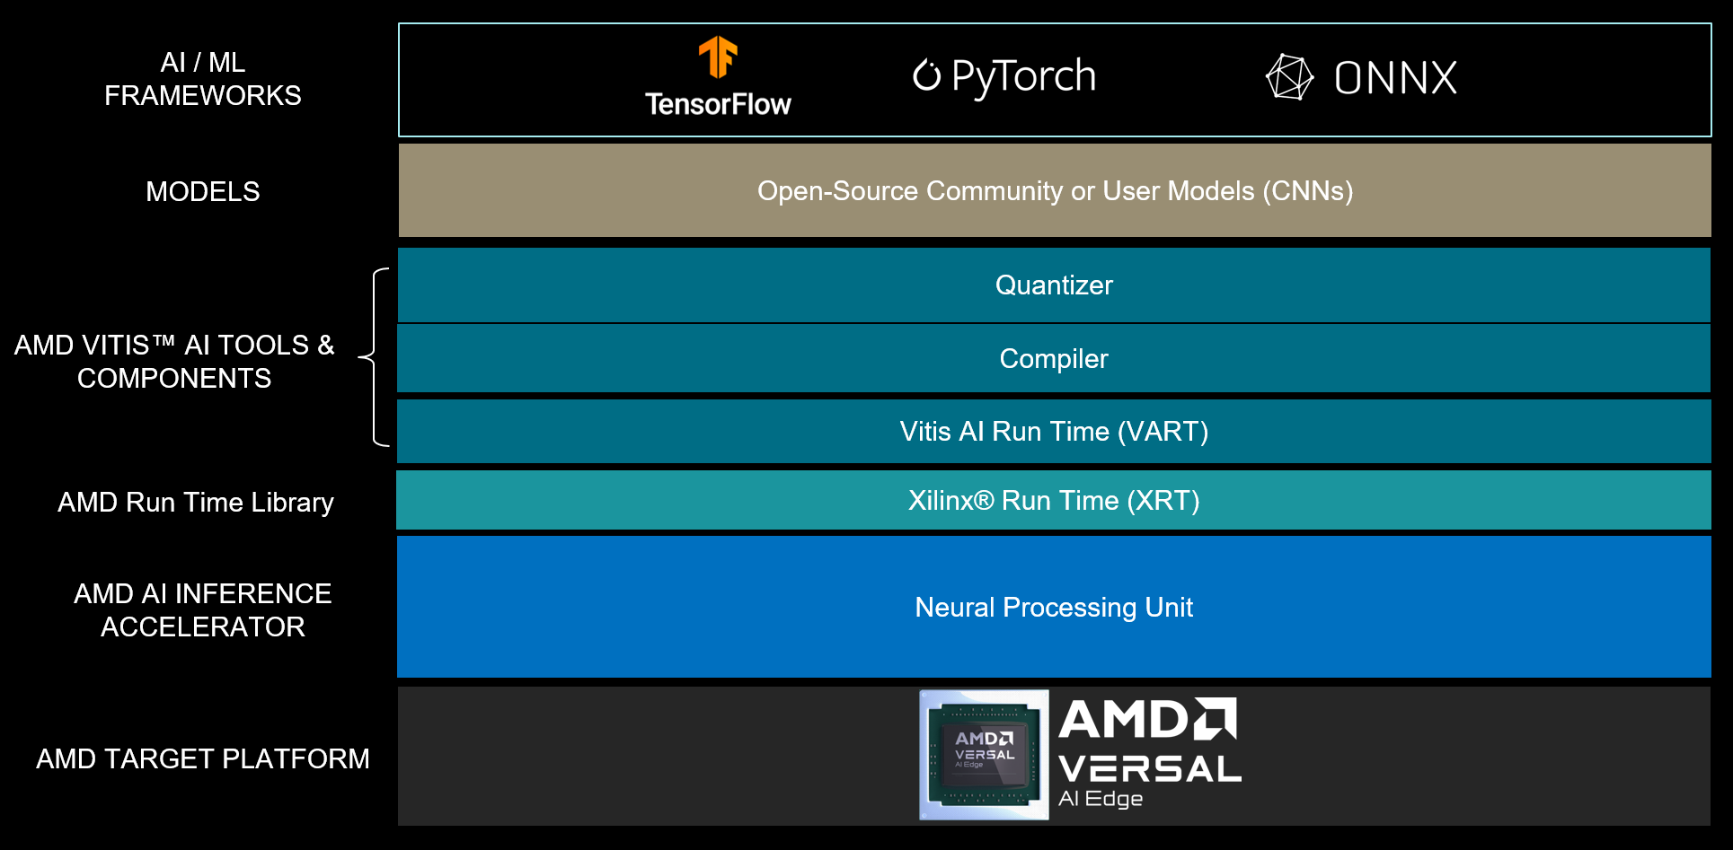Click the AMD TARGET PLATFORM label
This screenshot has width=1733, height=850.
coord(203,759)
